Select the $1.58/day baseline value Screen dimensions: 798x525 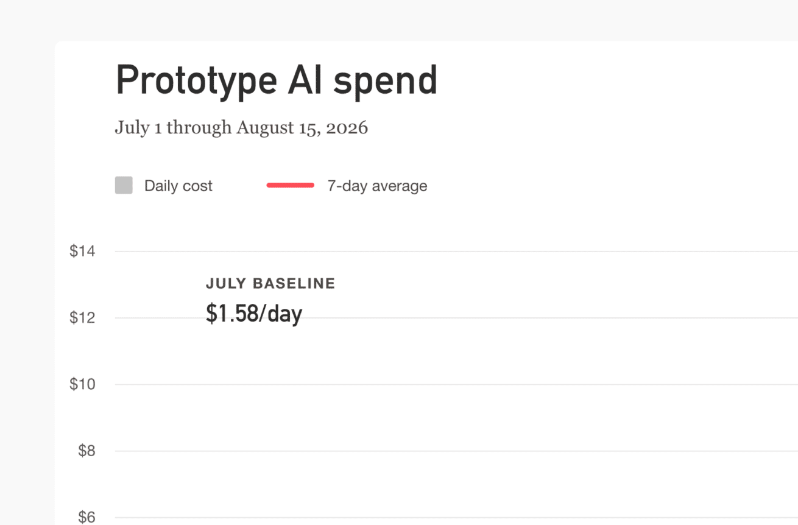(x=254, y=314)
